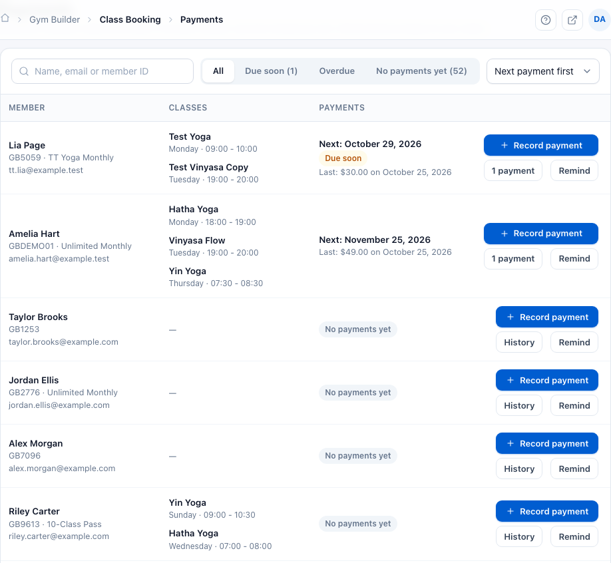The width and height of the screenshot is (611, 563).
Task: Remind Jordan Ellis
Action: pos(574,405)
